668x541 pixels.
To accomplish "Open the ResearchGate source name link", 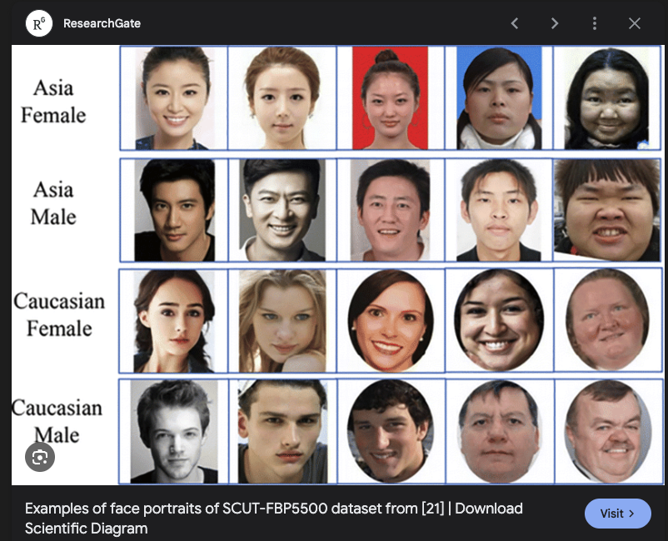I will pos(102,23).
